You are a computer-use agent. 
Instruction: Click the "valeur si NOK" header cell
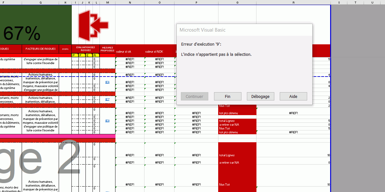pos(154,52)
